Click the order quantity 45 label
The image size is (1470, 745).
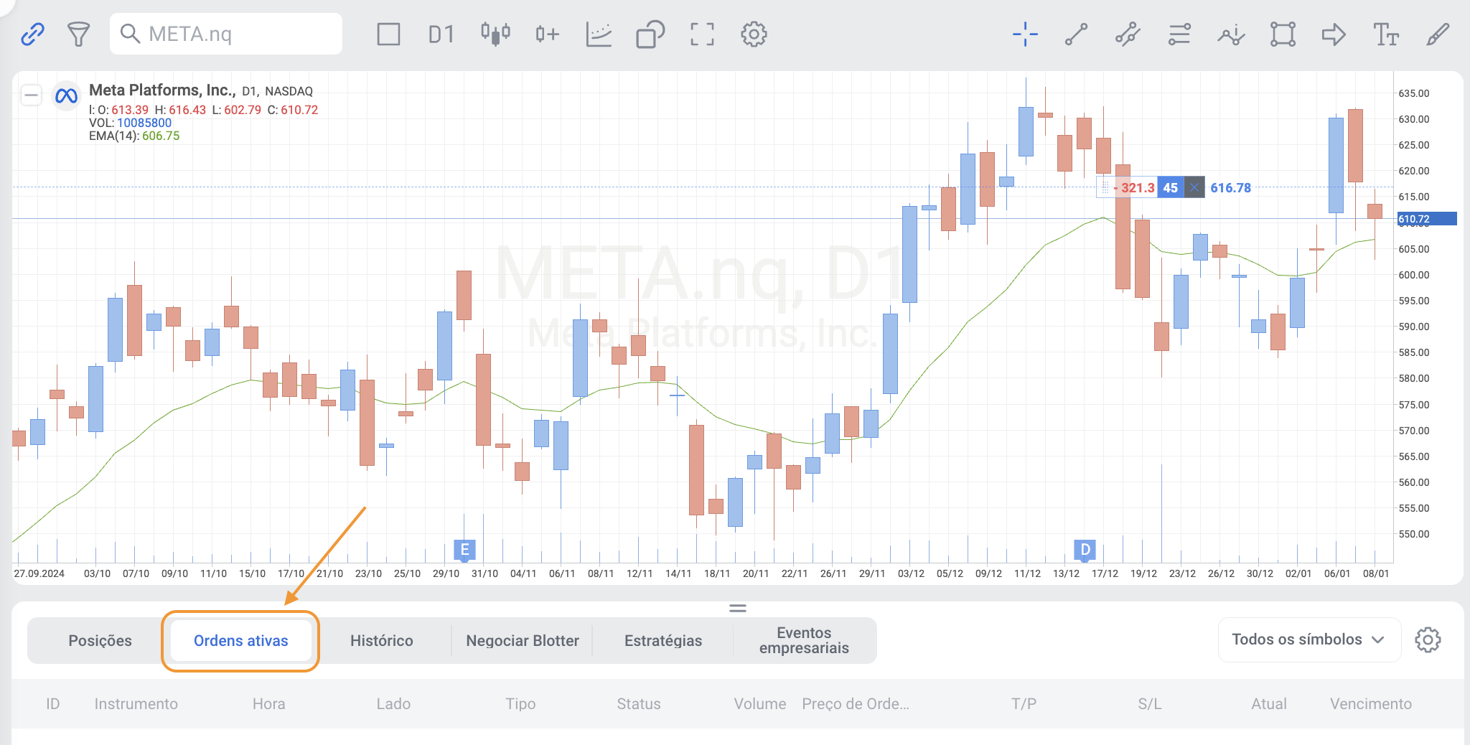(1170, 187)
